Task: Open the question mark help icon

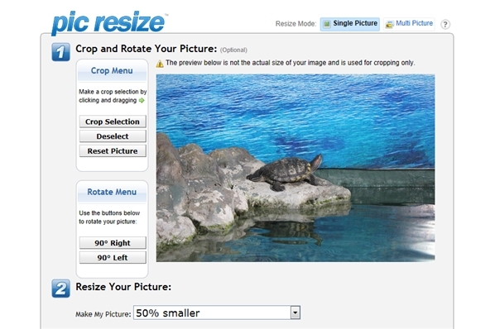Action: 445,24
